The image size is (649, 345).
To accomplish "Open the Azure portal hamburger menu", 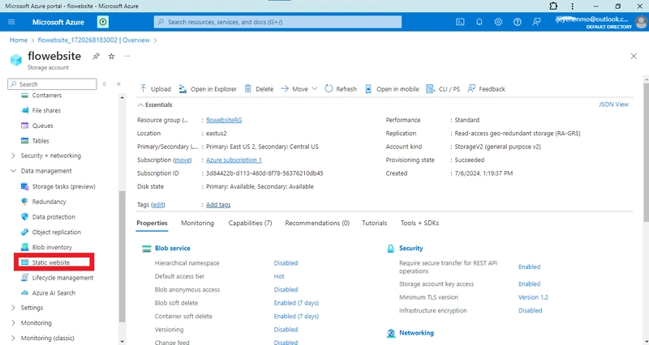I will 11,22.
